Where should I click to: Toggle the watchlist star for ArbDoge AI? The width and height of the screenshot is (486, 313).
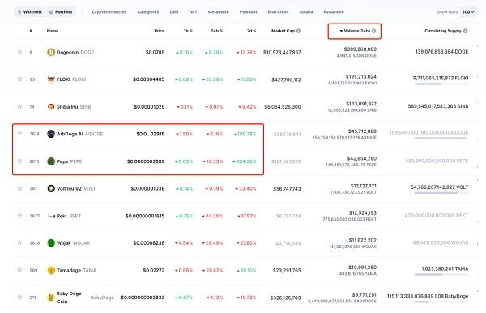19,134
